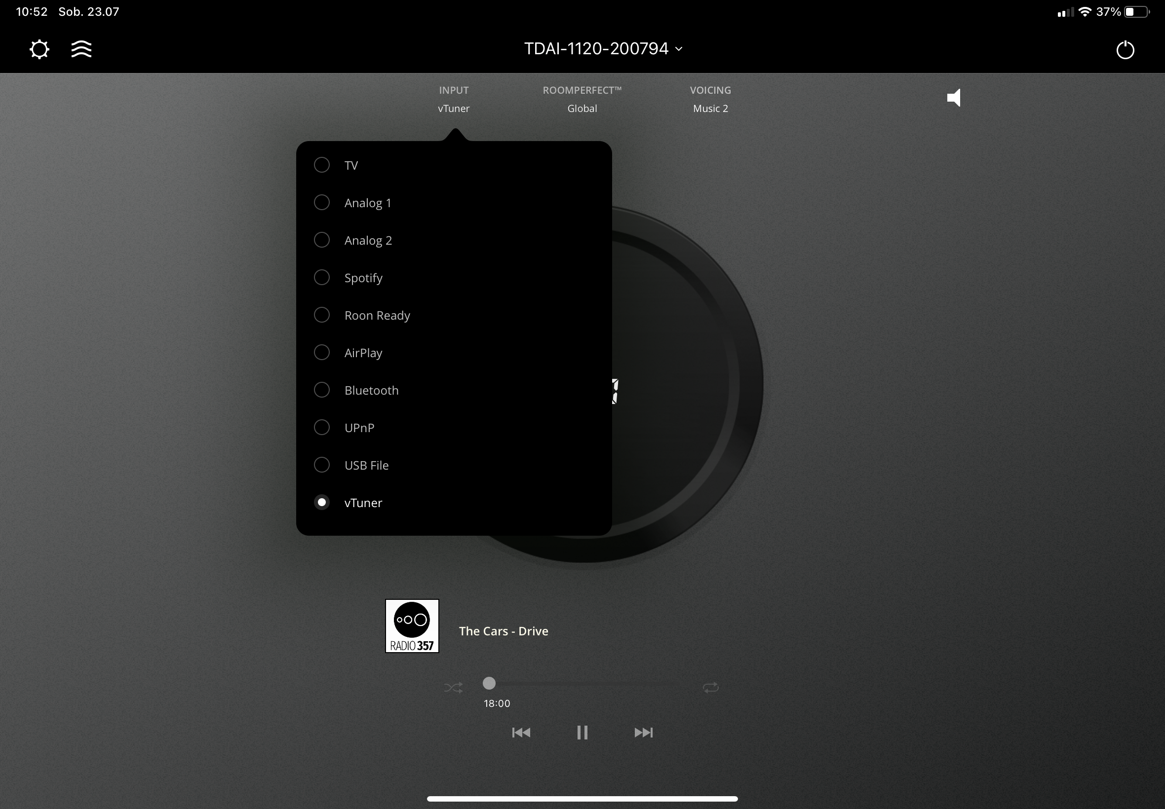Open the INPUT vTuner selector
Viewport: 1165px width, 809px height.
[454, 99]
